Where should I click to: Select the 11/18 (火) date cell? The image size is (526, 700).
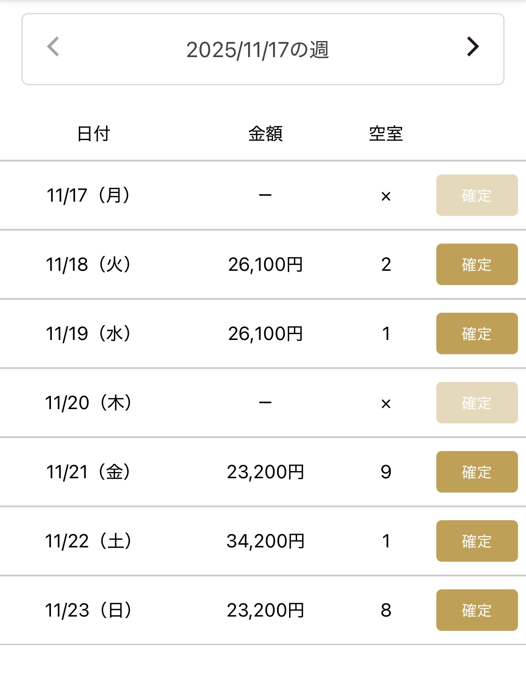coord(88,265)
